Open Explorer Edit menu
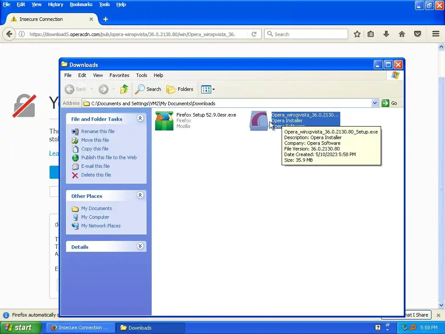Screen dimensions: 445x334 point(82,75)
